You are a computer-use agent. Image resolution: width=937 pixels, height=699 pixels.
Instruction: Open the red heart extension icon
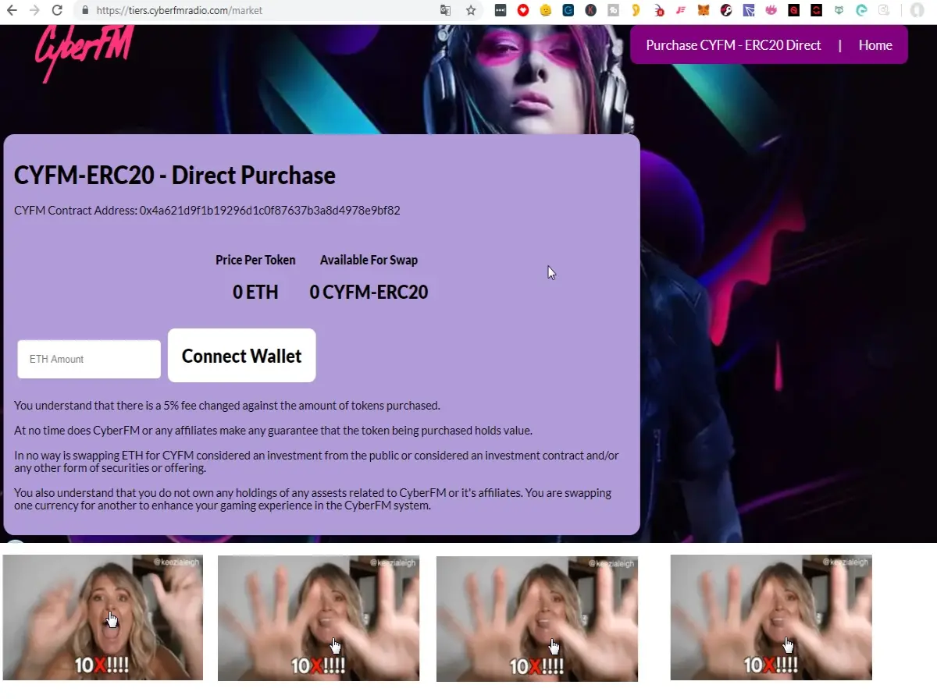pos(523,10)
